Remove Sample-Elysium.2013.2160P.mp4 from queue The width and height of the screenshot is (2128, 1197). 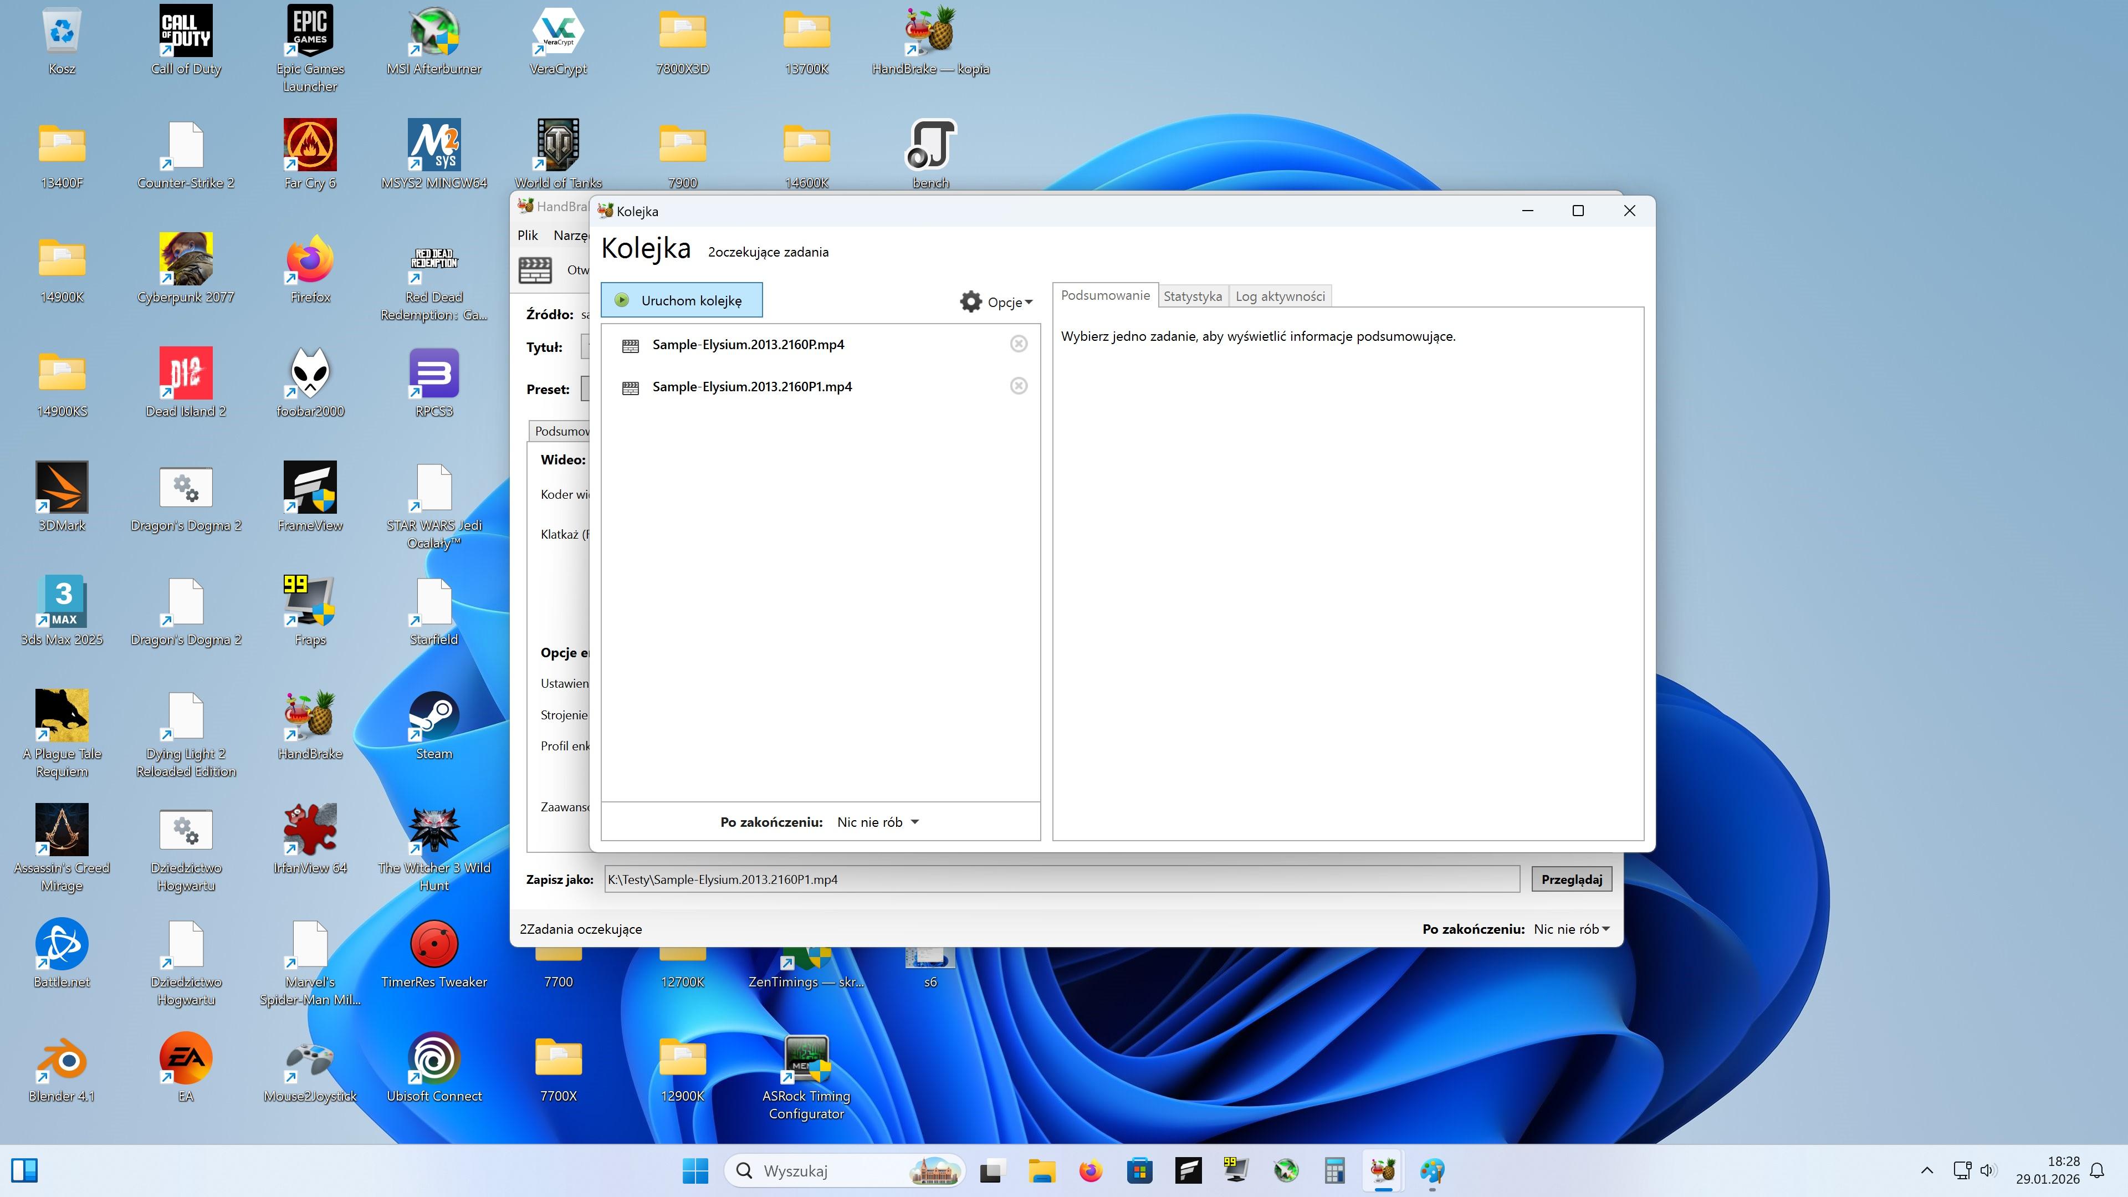point(1019,344)
